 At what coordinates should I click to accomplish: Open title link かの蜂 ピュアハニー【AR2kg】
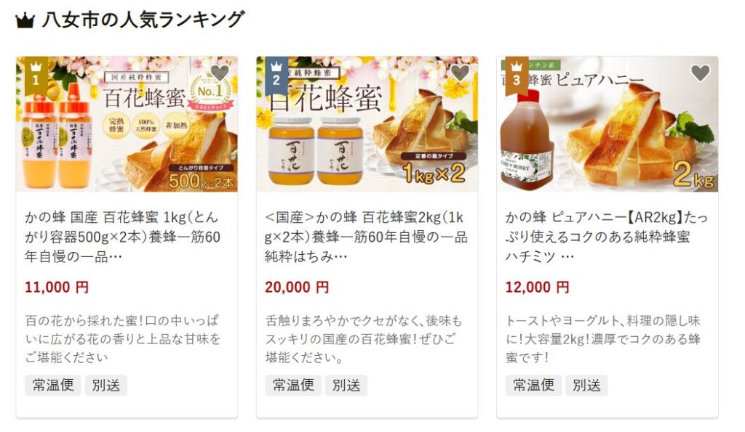tap(607, 237)
